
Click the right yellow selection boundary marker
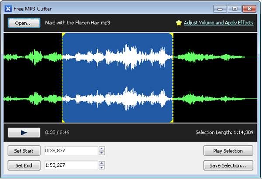click(173, 78)
